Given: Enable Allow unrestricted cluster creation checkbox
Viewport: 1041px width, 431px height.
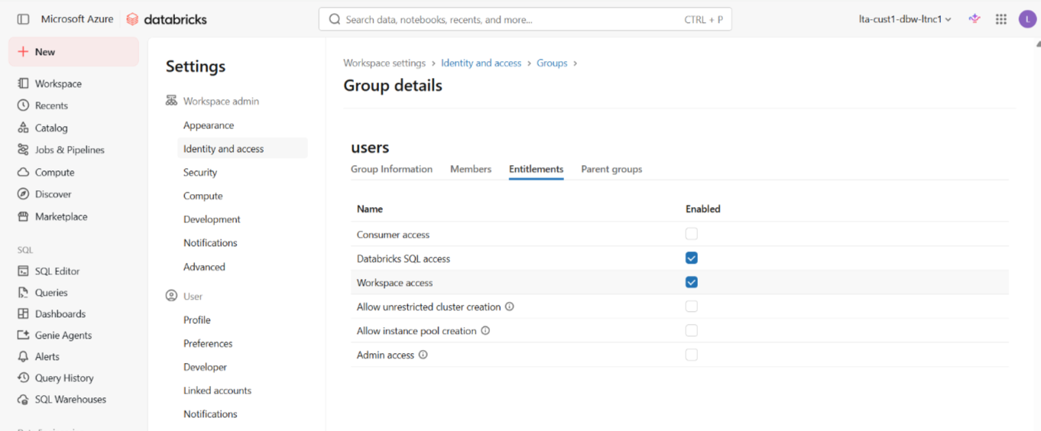Looking at the screenshot, I should click(692, 306).
